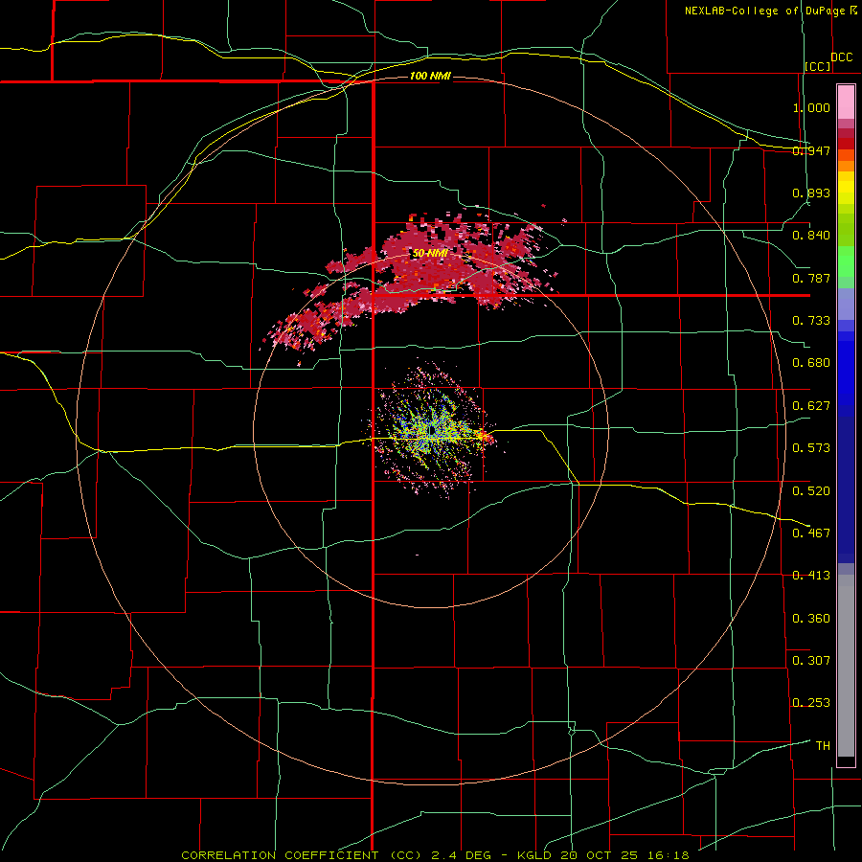Select the 0.733 color scale value
Viewport: 862px width, 862px height.
pos(811,321)
